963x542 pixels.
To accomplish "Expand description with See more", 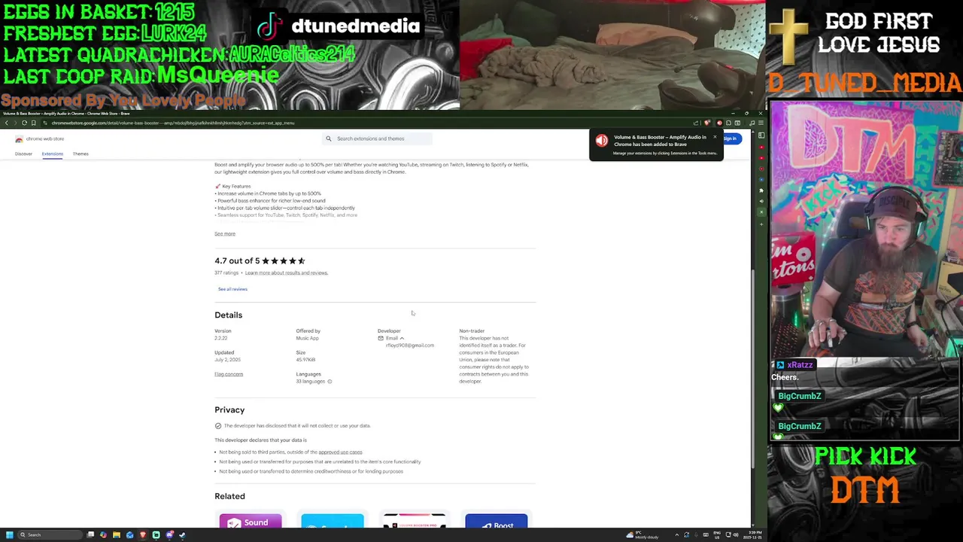I will tap(225, 233).
